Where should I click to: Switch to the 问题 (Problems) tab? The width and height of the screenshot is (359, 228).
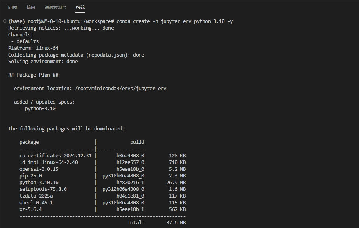coord(13,8)
